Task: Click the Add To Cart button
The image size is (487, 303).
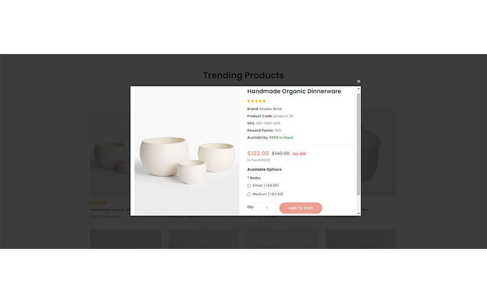Action: pyautogui.click(x=301, y=208)
